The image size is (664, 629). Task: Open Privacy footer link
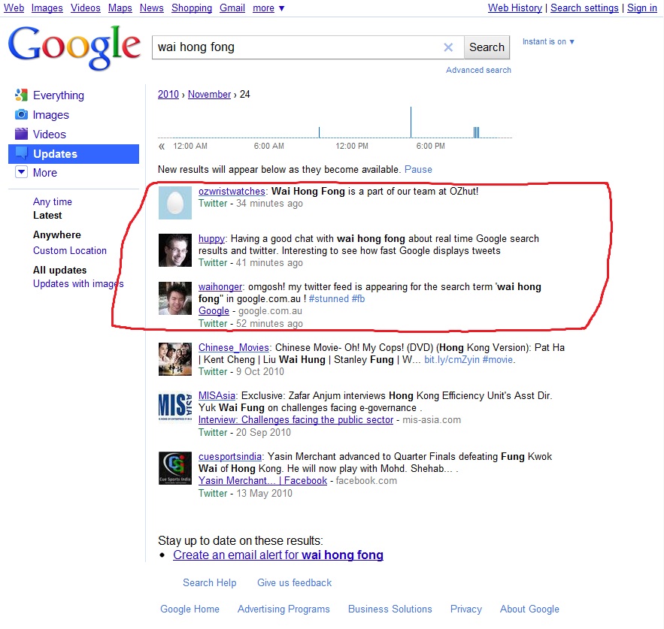(465, 609)
